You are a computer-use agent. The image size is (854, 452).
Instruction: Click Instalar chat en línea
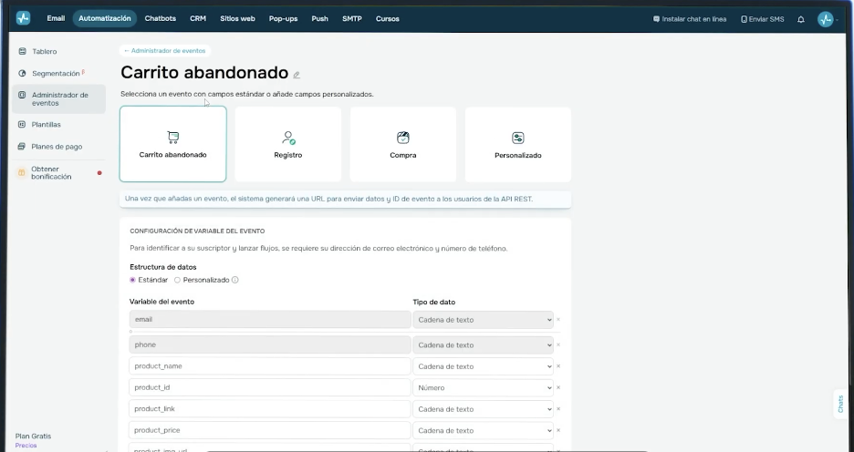(693, 19)
